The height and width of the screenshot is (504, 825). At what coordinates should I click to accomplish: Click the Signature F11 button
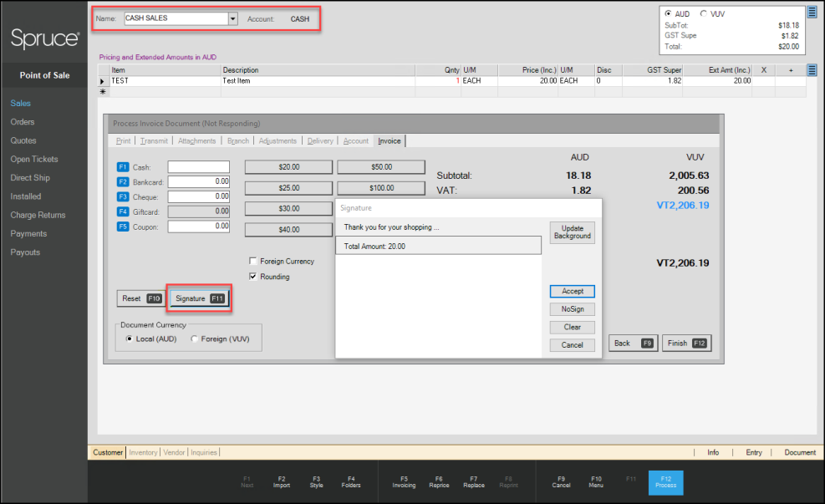200,298
